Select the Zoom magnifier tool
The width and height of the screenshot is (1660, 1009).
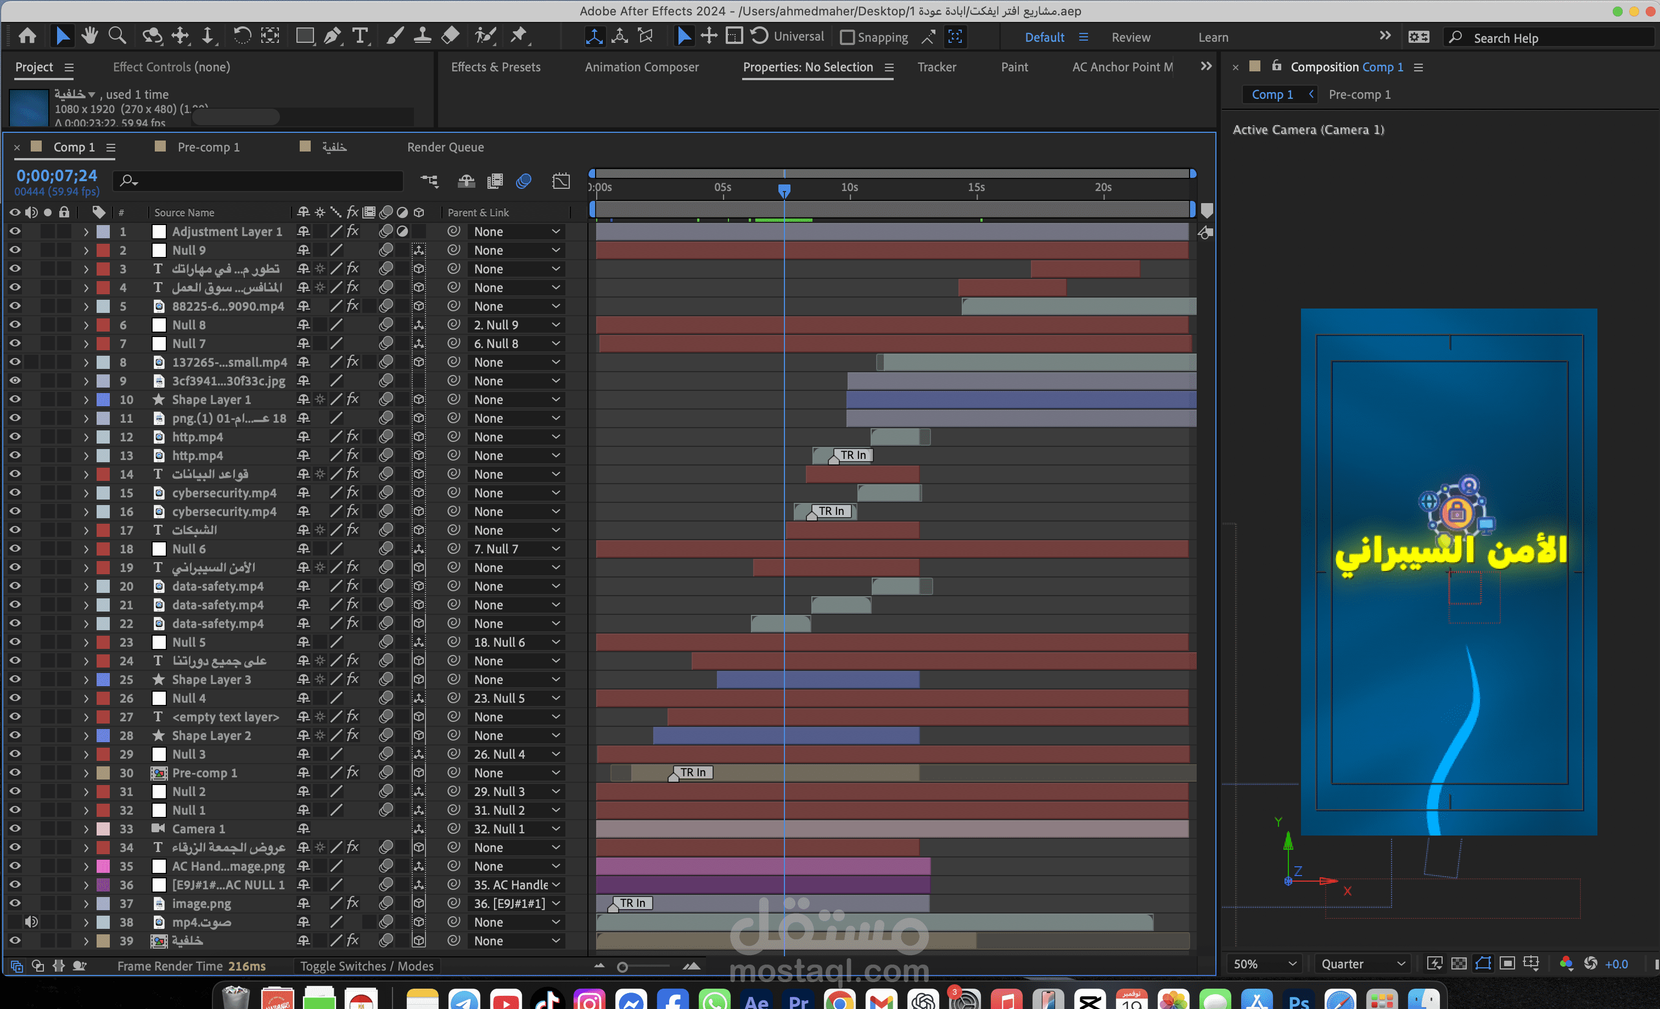[x=117, y=36]
